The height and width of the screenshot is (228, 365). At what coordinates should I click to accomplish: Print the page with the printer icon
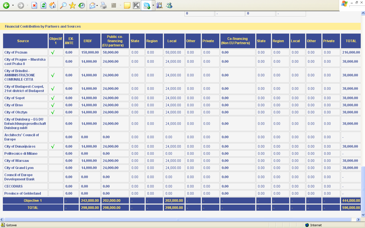104,5
